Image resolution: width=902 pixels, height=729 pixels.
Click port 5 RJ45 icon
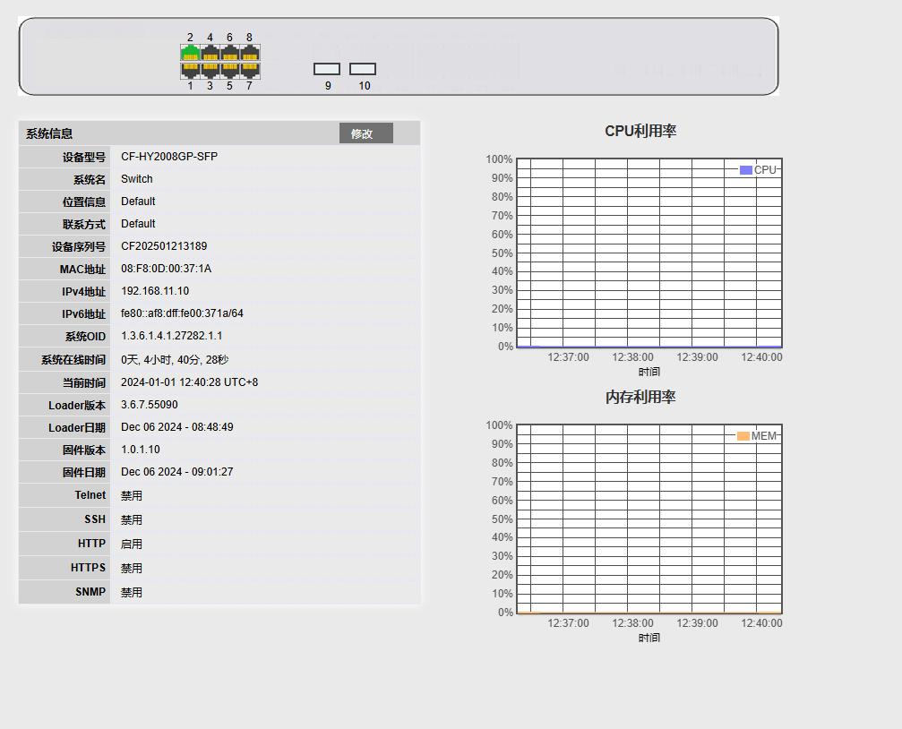(x=229, y=70)
